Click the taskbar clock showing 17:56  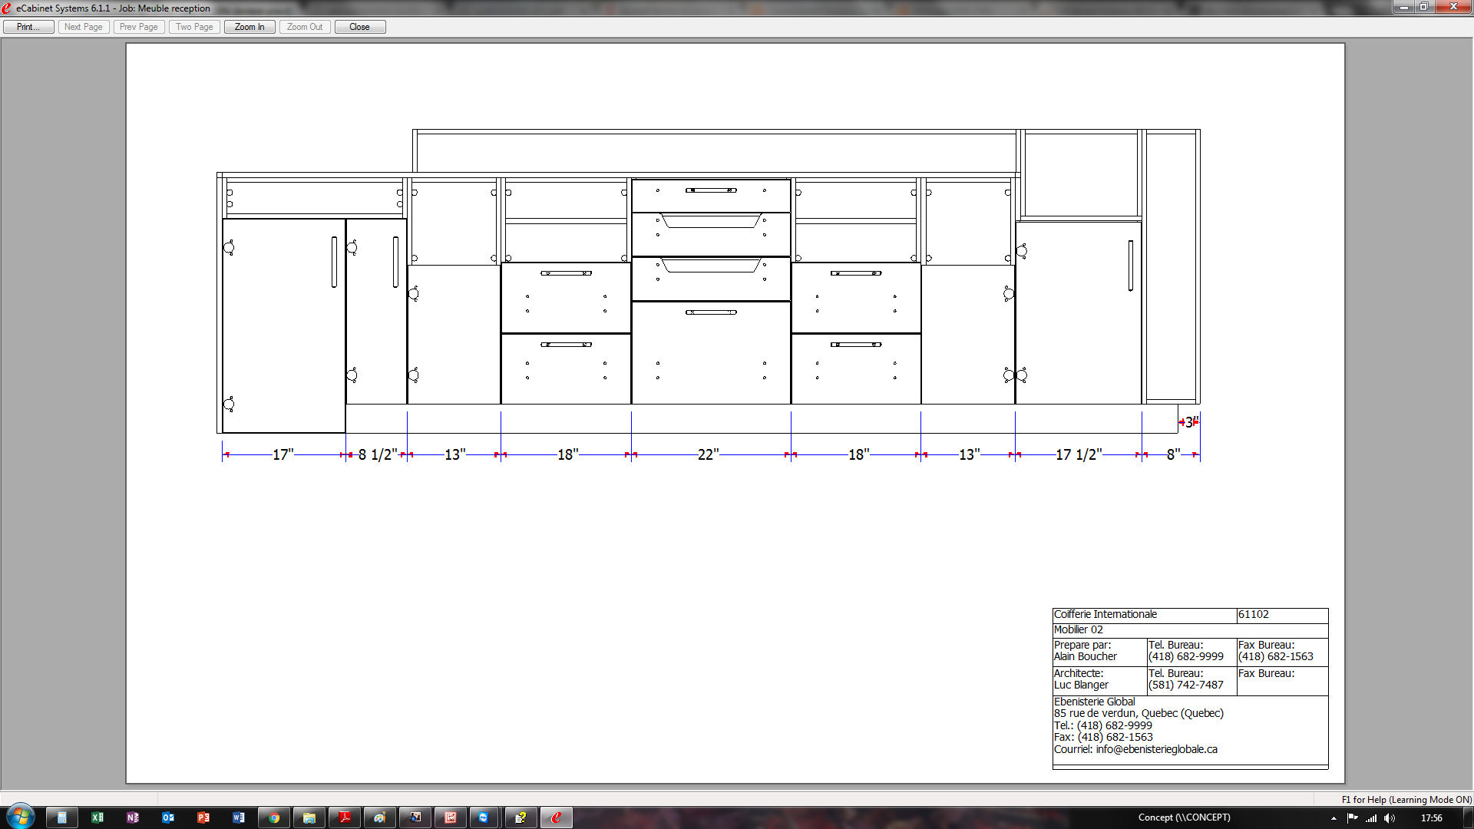pyautogui.click(x=1431, y=818)
